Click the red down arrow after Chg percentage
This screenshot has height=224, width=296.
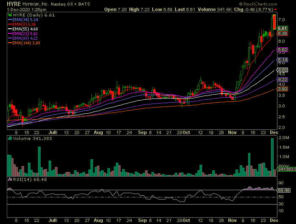pyautogui.click(x=276, y=10)
